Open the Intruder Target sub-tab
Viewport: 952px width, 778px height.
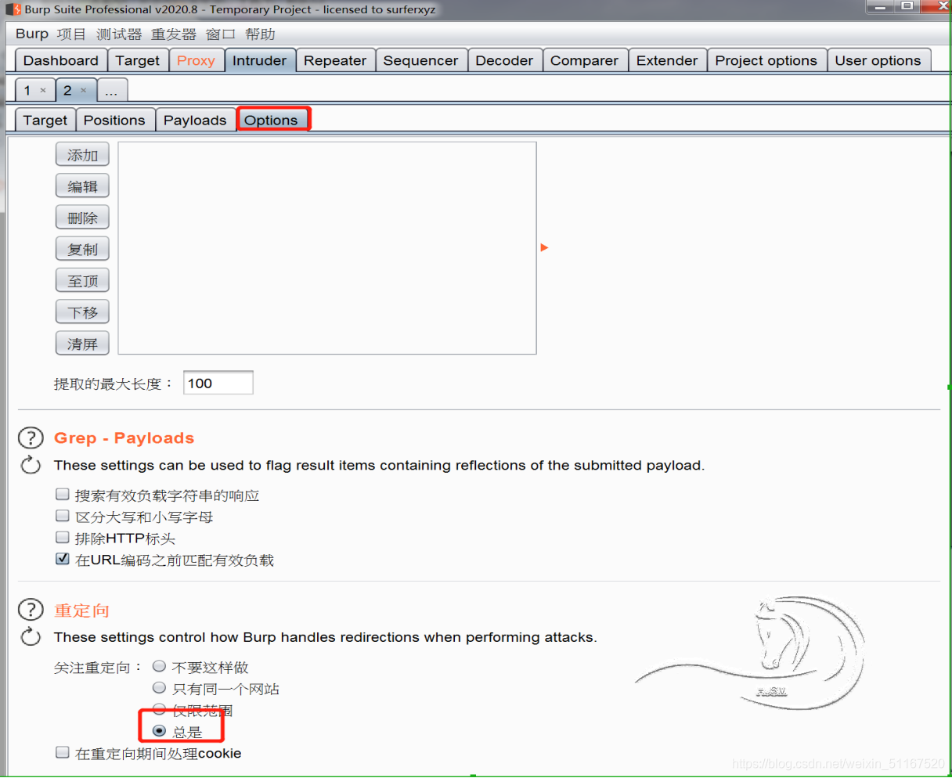click(x=45, y=120)
